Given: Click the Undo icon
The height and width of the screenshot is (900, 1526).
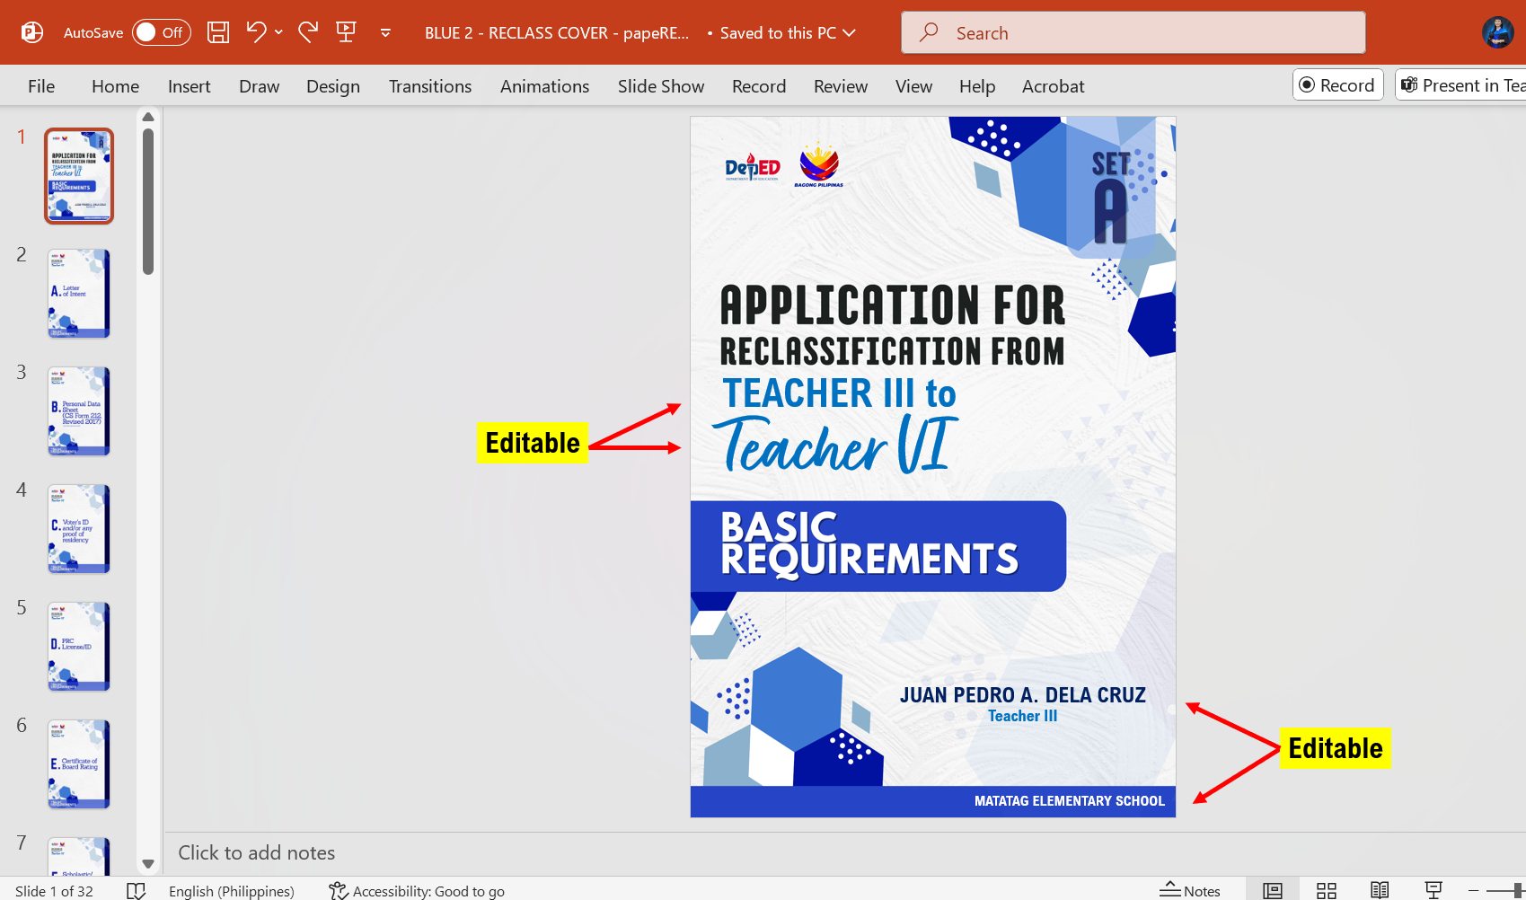Looking at the screenshot, I should pyautogui.click(x=256, y=32).
